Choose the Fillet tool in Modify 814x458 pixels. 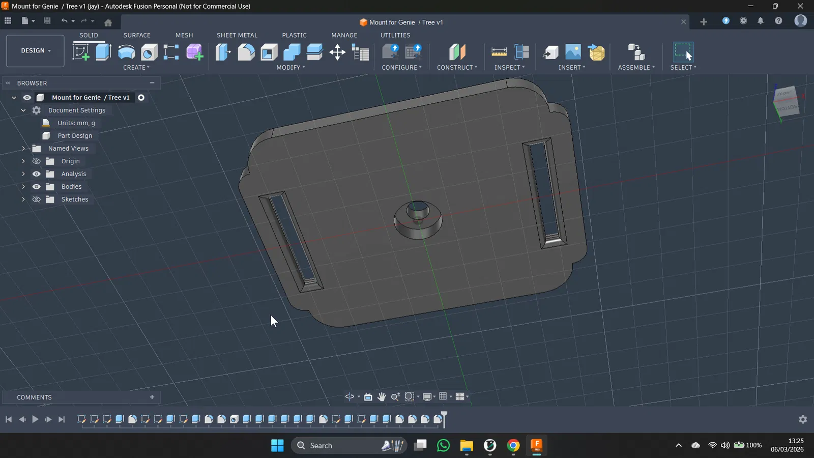246,52
